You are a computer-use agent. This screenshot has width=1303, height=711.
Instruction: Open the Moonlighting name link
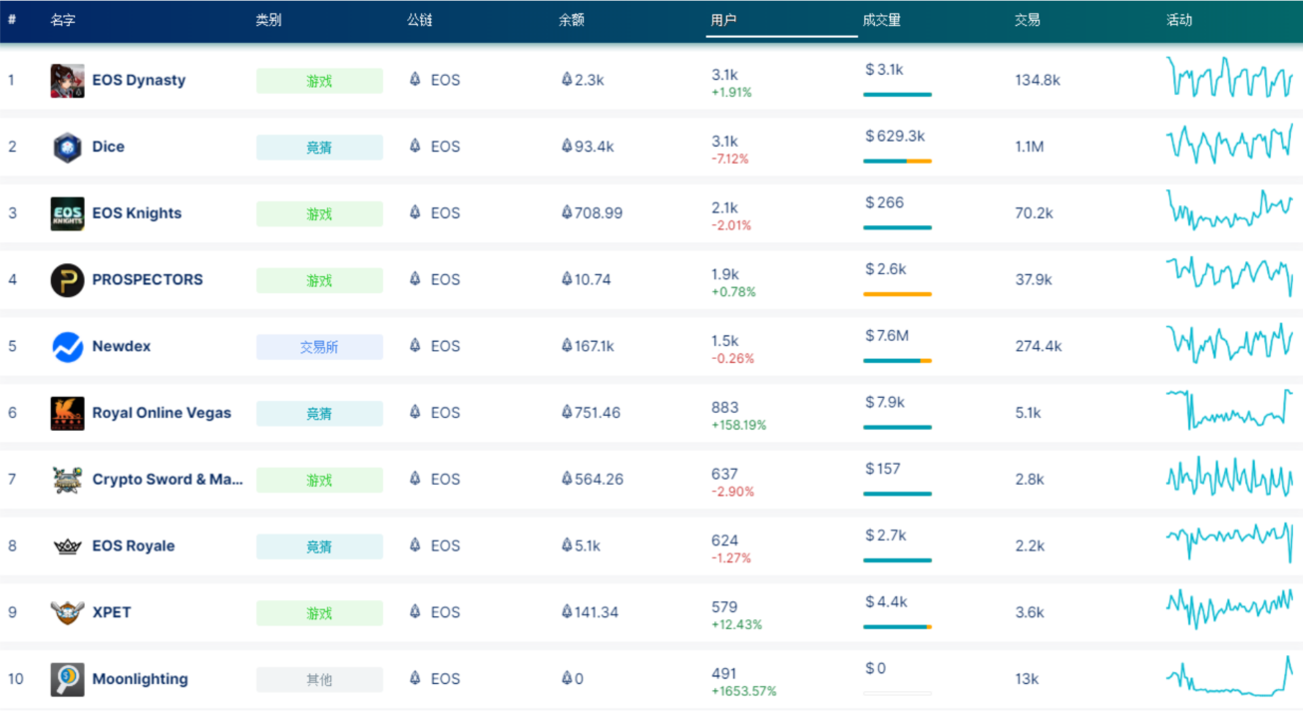click(x=140, y=678)
